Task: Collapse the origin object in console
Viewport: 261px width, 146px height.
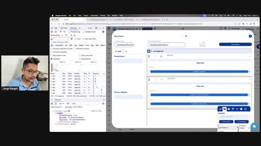Action: (56, 113)
